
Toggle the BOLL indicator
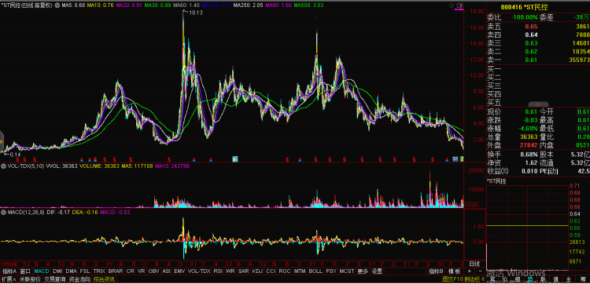[316, 271]
